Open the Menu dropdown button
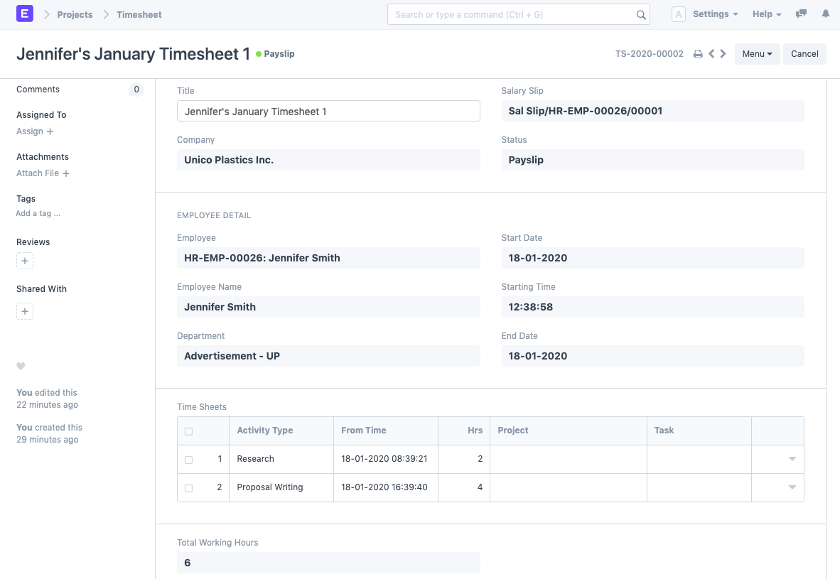 757,54
